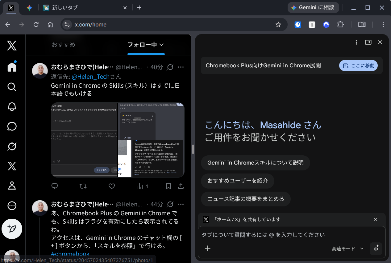This screenshot has width=391, height=263.
Task: Repost the first post by おむらまさひで
Action: [83, 186]
